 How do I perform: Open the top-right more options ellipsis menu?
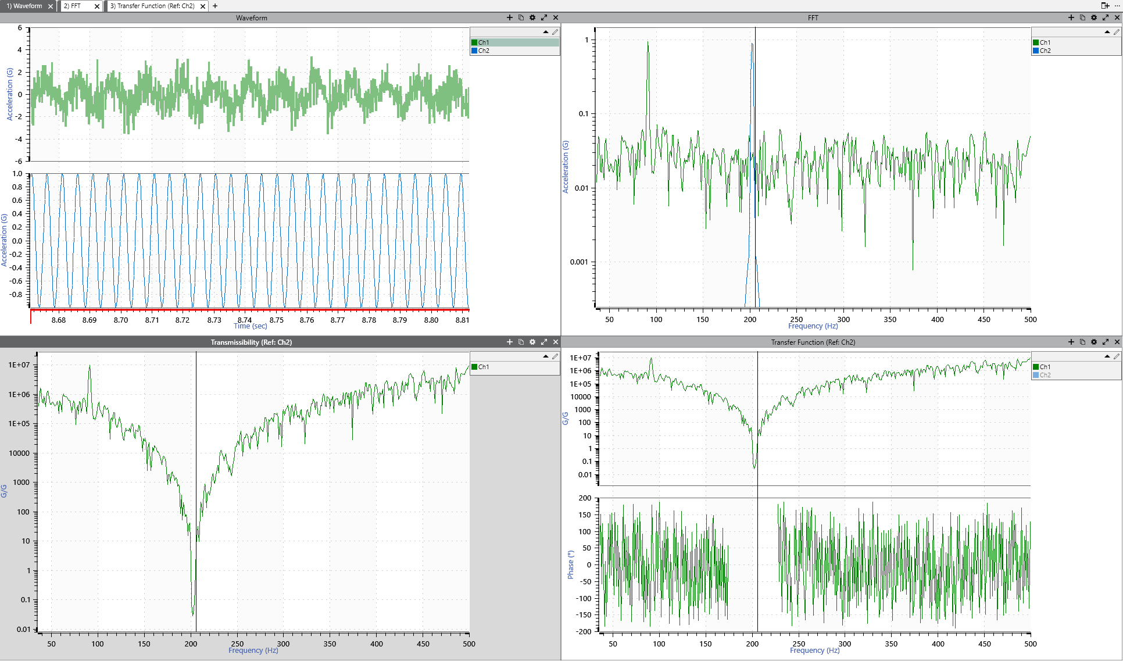point(1117,5)
